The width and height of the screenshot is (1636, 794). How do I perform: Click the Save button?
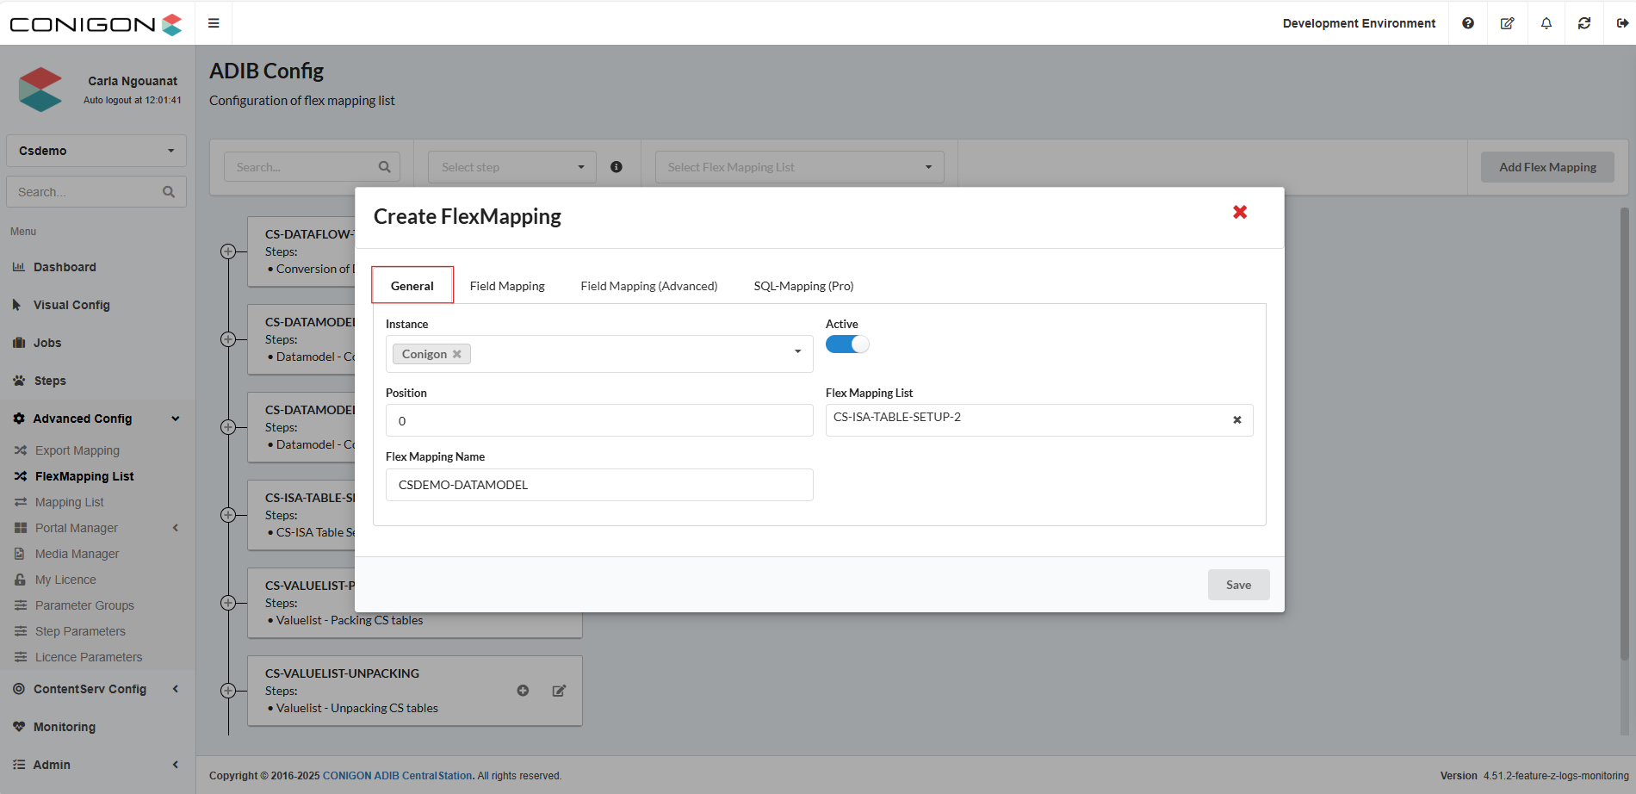click(x=1238, y=585)
